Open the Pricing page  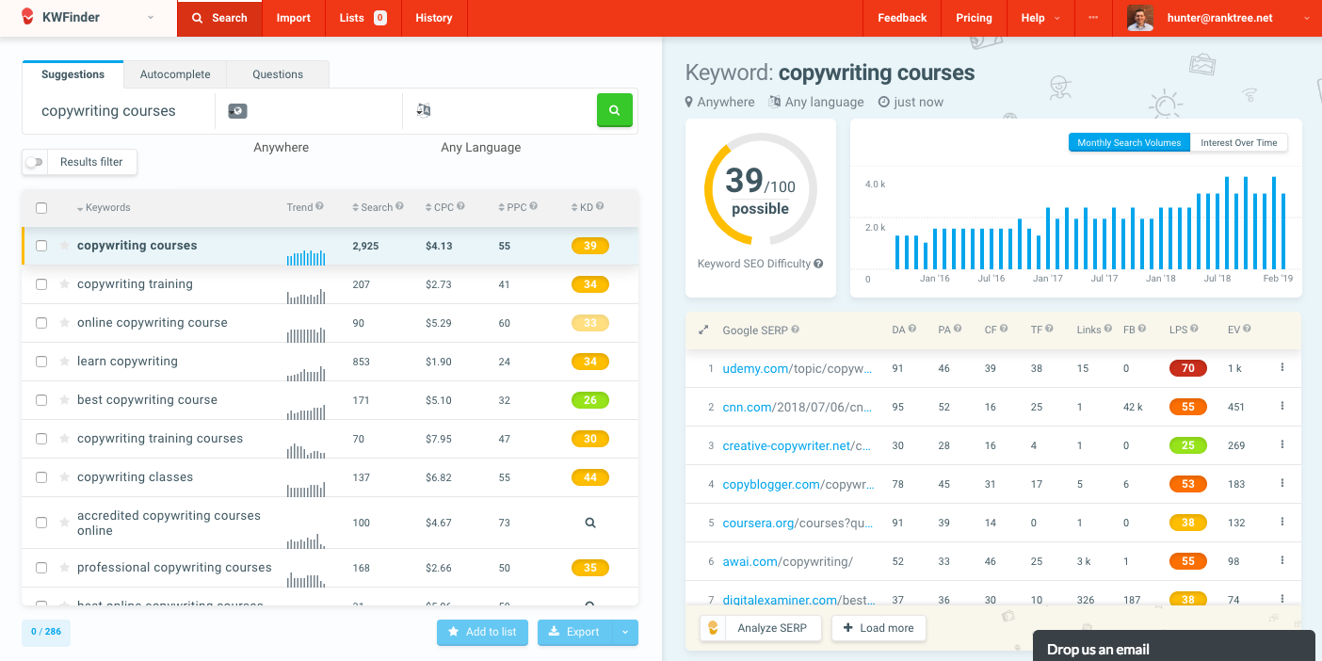click(974, 18)
